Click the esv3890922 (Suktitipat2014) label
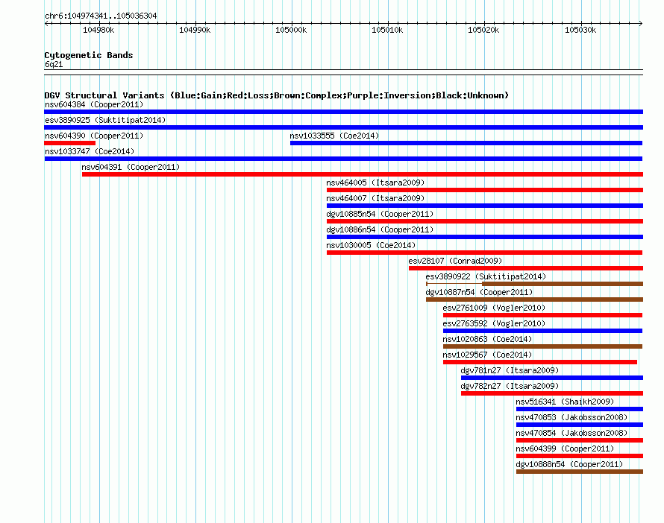664x523 pixels. click(486, 276)
